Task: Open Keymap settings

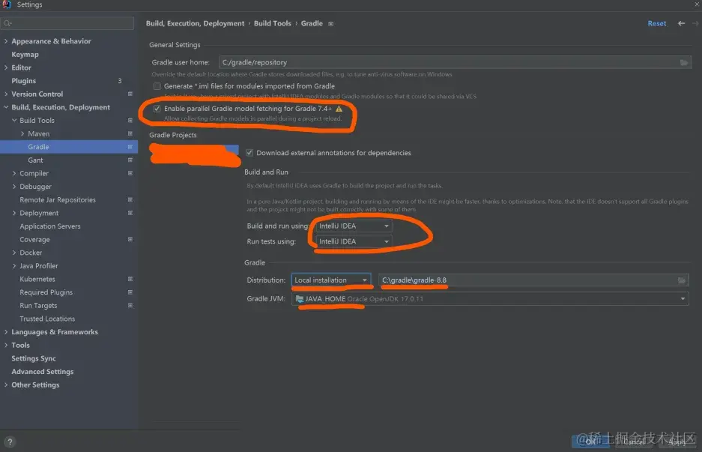Action: pyautogui.click(x=25, y=54)
